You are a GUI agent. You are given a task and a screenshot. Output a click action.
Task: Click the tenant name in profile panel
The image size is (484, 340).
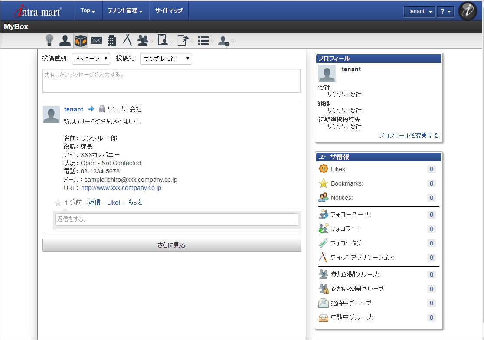pos(351,69)
